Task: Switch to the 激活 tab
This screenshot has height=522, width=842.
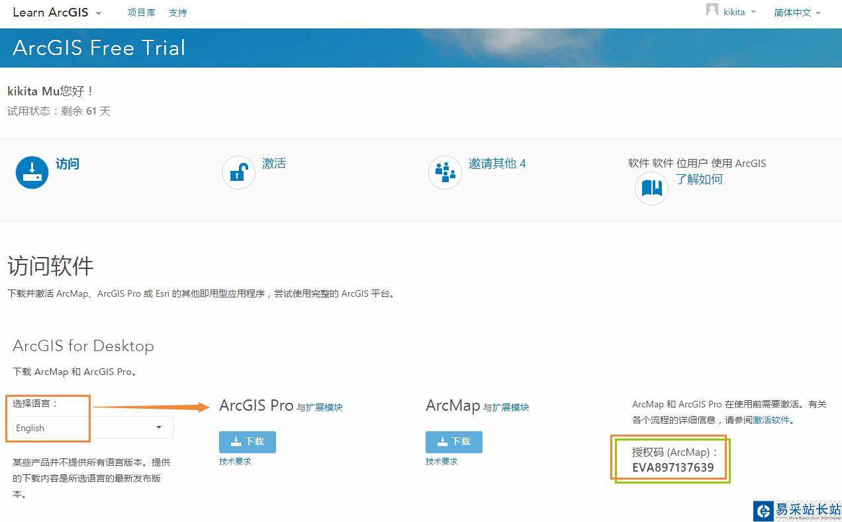Action: [274, 163]
